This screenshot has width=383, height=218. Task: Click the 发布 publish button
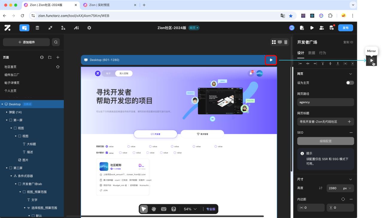pos(345,28)
